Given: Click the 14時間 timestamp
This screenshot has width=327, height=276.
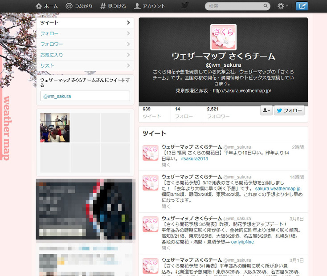Looking at the screenshot, I should click(x=297, y=177).
